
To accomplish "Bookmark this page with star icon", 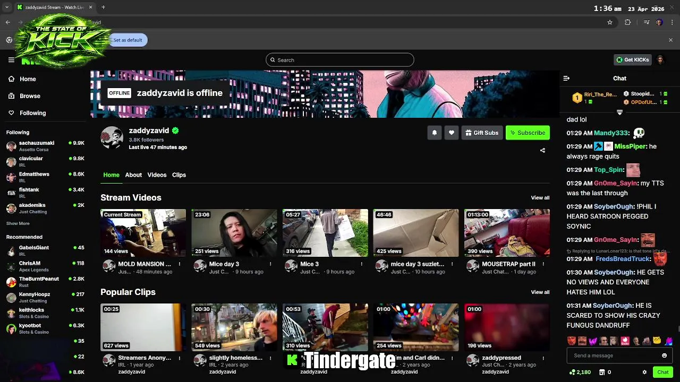I will [610, 22].
